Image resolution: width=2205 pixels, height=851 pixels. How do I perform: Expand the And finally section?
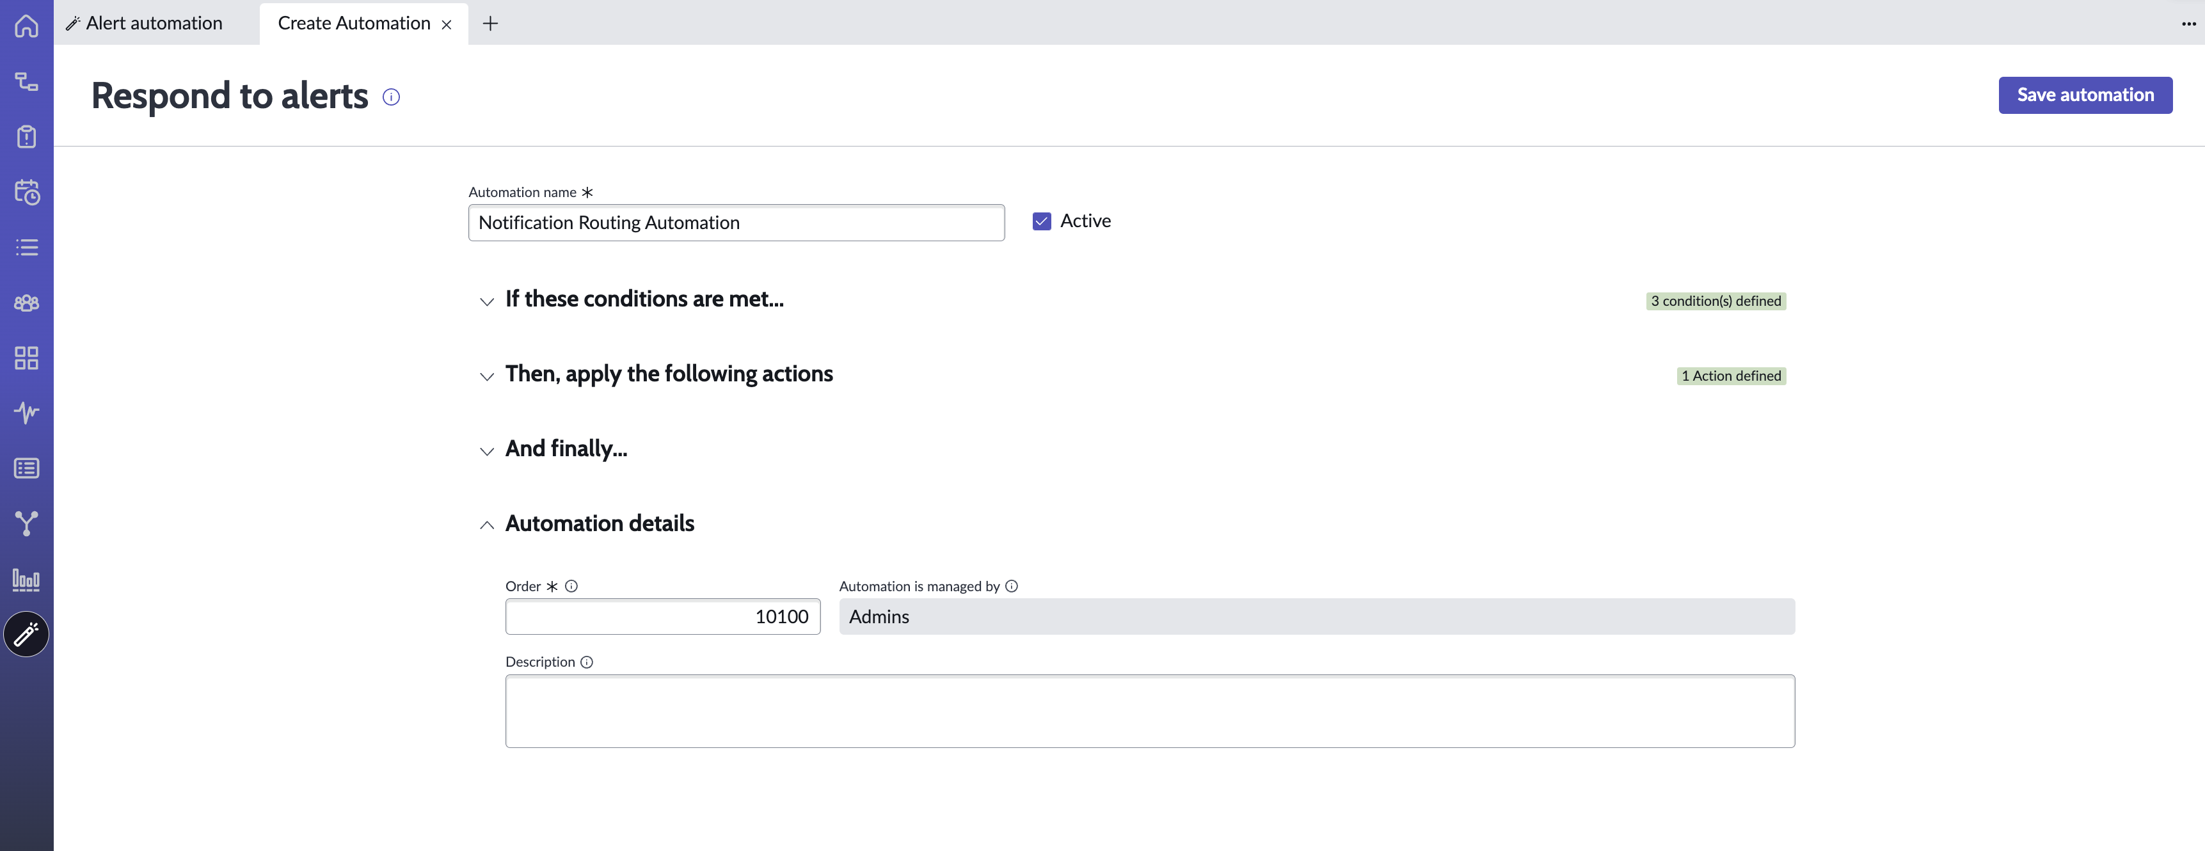tap(487, 451)
